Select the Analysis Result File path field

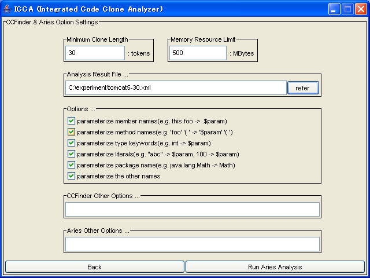(x=176, y=88)
